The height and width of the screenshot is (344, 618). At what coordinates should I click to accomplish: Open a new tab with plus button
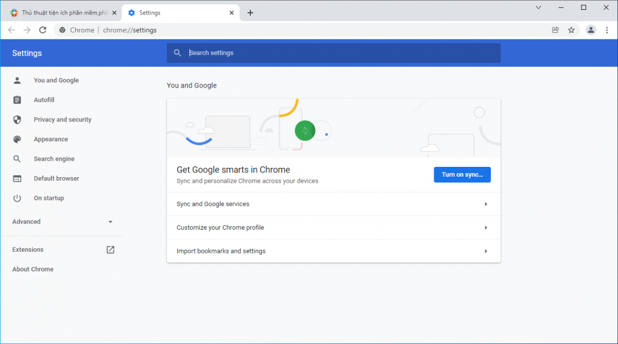[x=250, y=13]
